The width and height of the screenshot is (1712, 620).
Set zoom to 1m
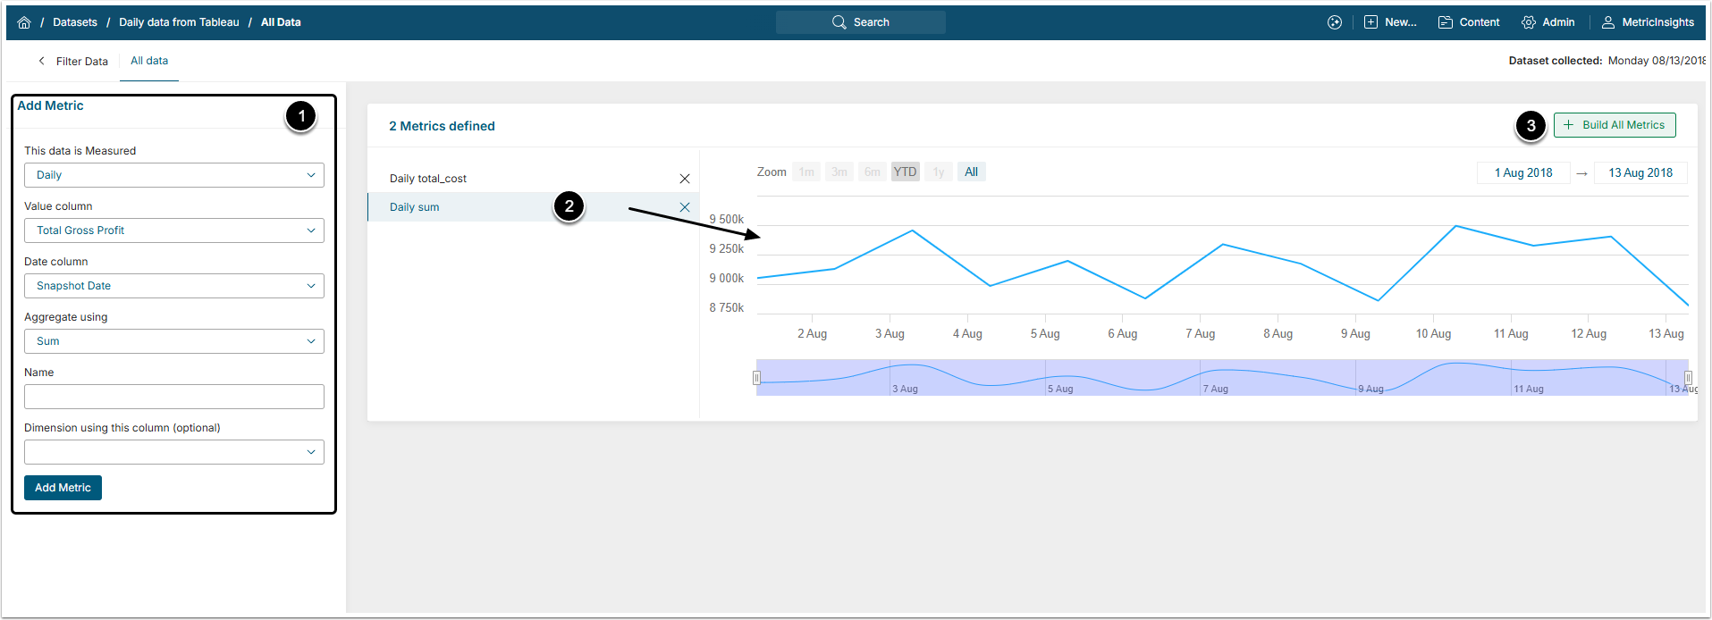click(x=806, y=172)
